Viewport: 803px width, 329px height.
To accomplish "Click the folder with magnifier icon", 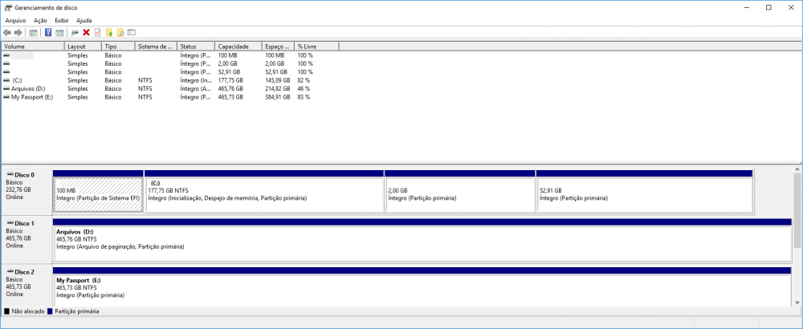I will tap(120, 33).
